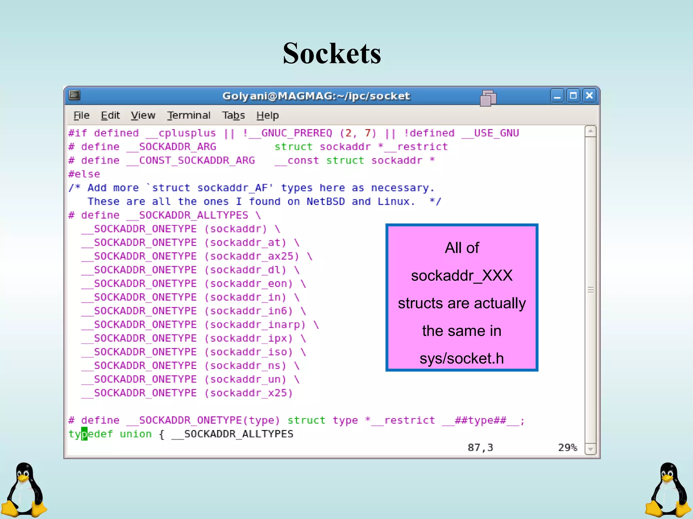The width and height of the screenshot is (693, 519).
Task: Click the (sockaddr_in) ONETYPE line
Action: [191, 297]
